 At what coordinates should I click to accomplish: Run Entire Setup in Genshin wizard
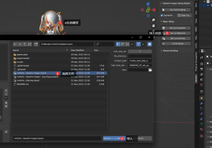click(176, 10)
